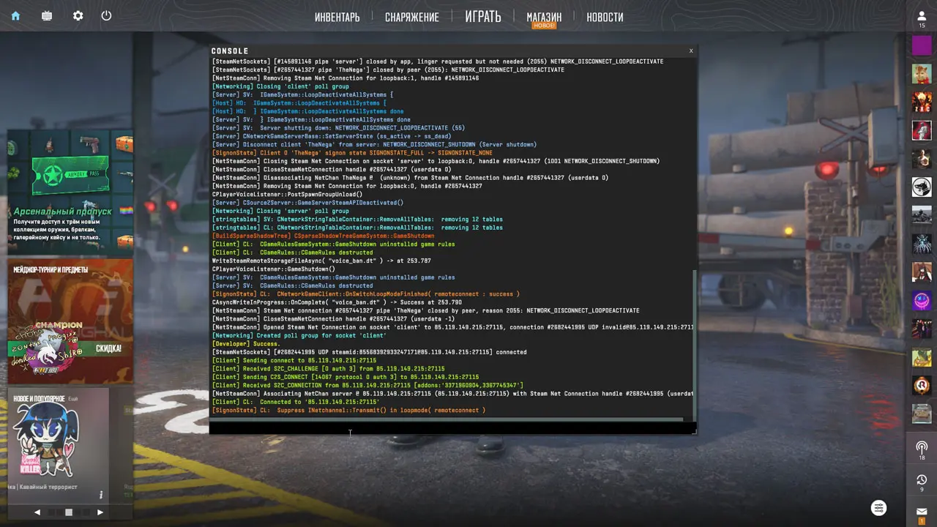Click the СКИДКА! sale label

(x=108, y=348)
